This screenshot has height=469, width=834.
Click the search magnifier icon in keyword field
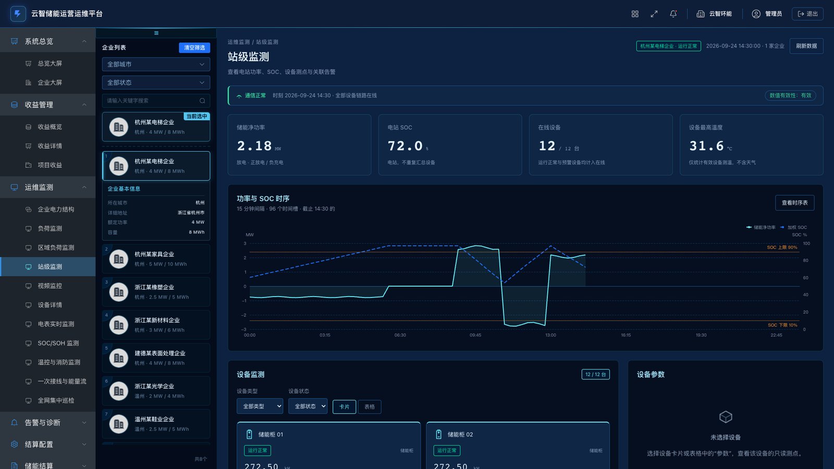point(202,101)
